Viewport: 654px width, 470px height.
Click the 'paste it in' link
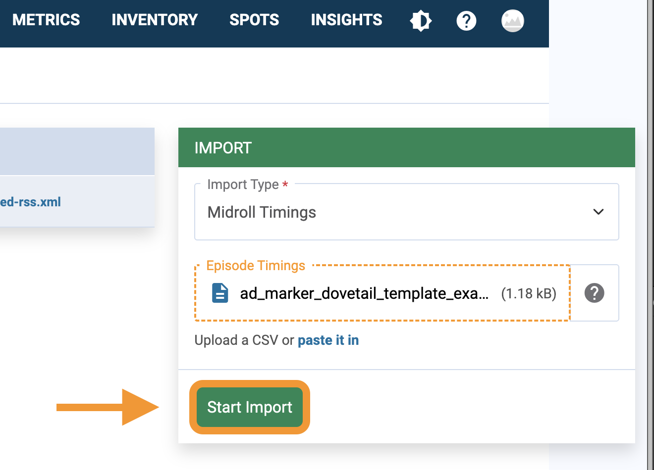tap(328, 340)
